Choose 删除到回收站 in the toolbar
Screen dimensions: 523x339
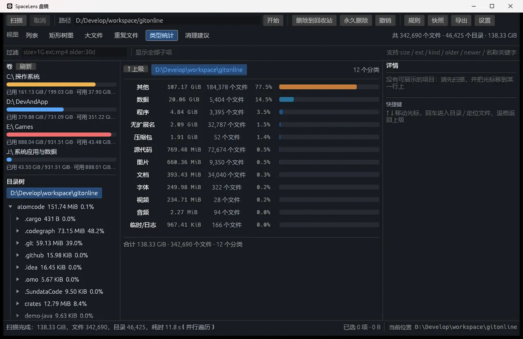point(314,20)
